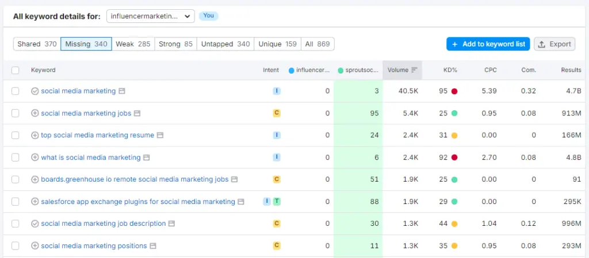
Task: Open boards.greenhouse io remote jobs keyword link
Action: click(135, 179)
